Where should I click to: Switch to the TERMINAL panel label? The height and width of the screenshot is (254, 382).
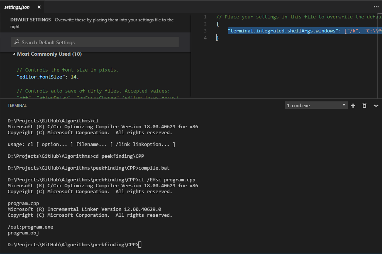tap(17, 105)
